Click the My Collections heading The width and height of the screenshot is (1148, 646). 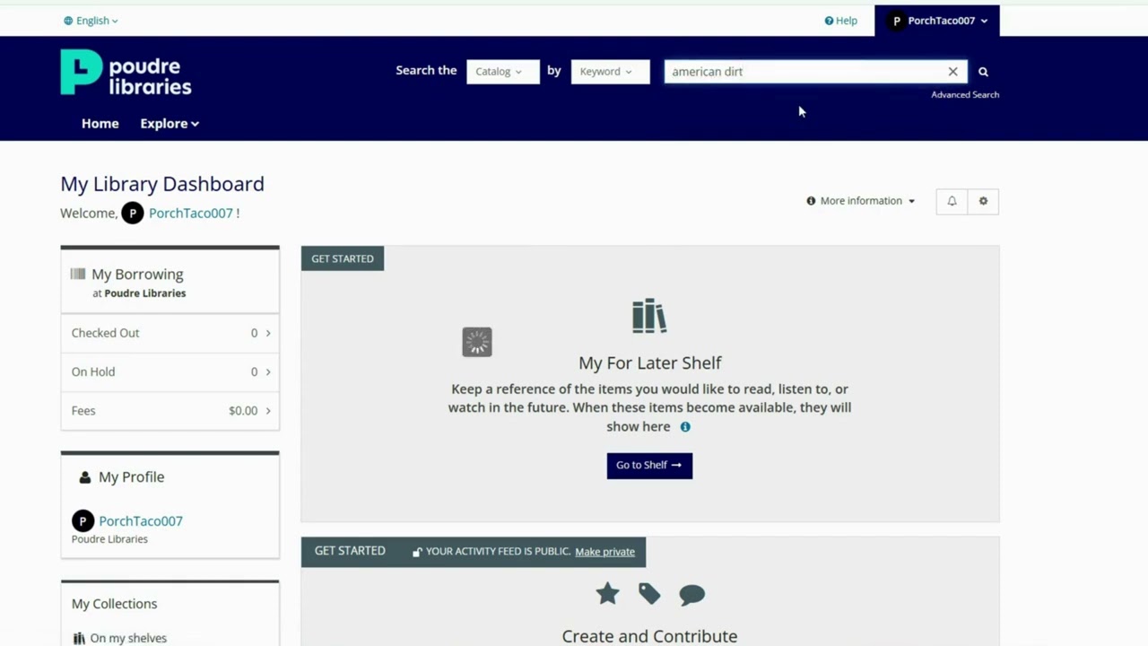[114, 604]
